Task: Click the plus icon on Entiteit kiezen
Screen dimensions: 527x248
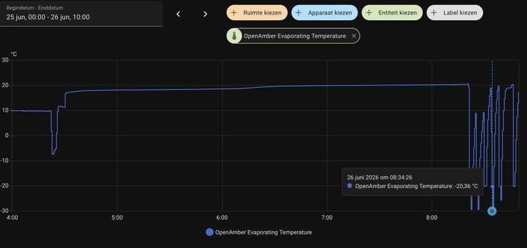Action: click(369, 13)
